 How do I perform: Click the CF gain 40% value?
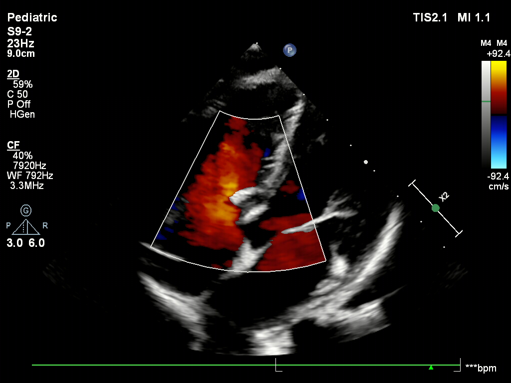click(x=23, y=156)
